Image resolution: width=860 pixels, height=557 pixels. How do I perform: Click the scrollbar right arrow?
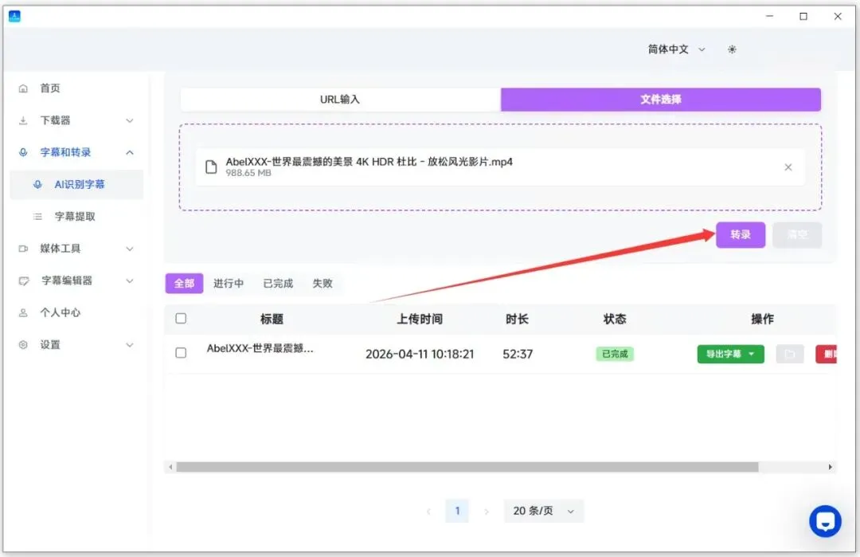[x=831, y=467]
